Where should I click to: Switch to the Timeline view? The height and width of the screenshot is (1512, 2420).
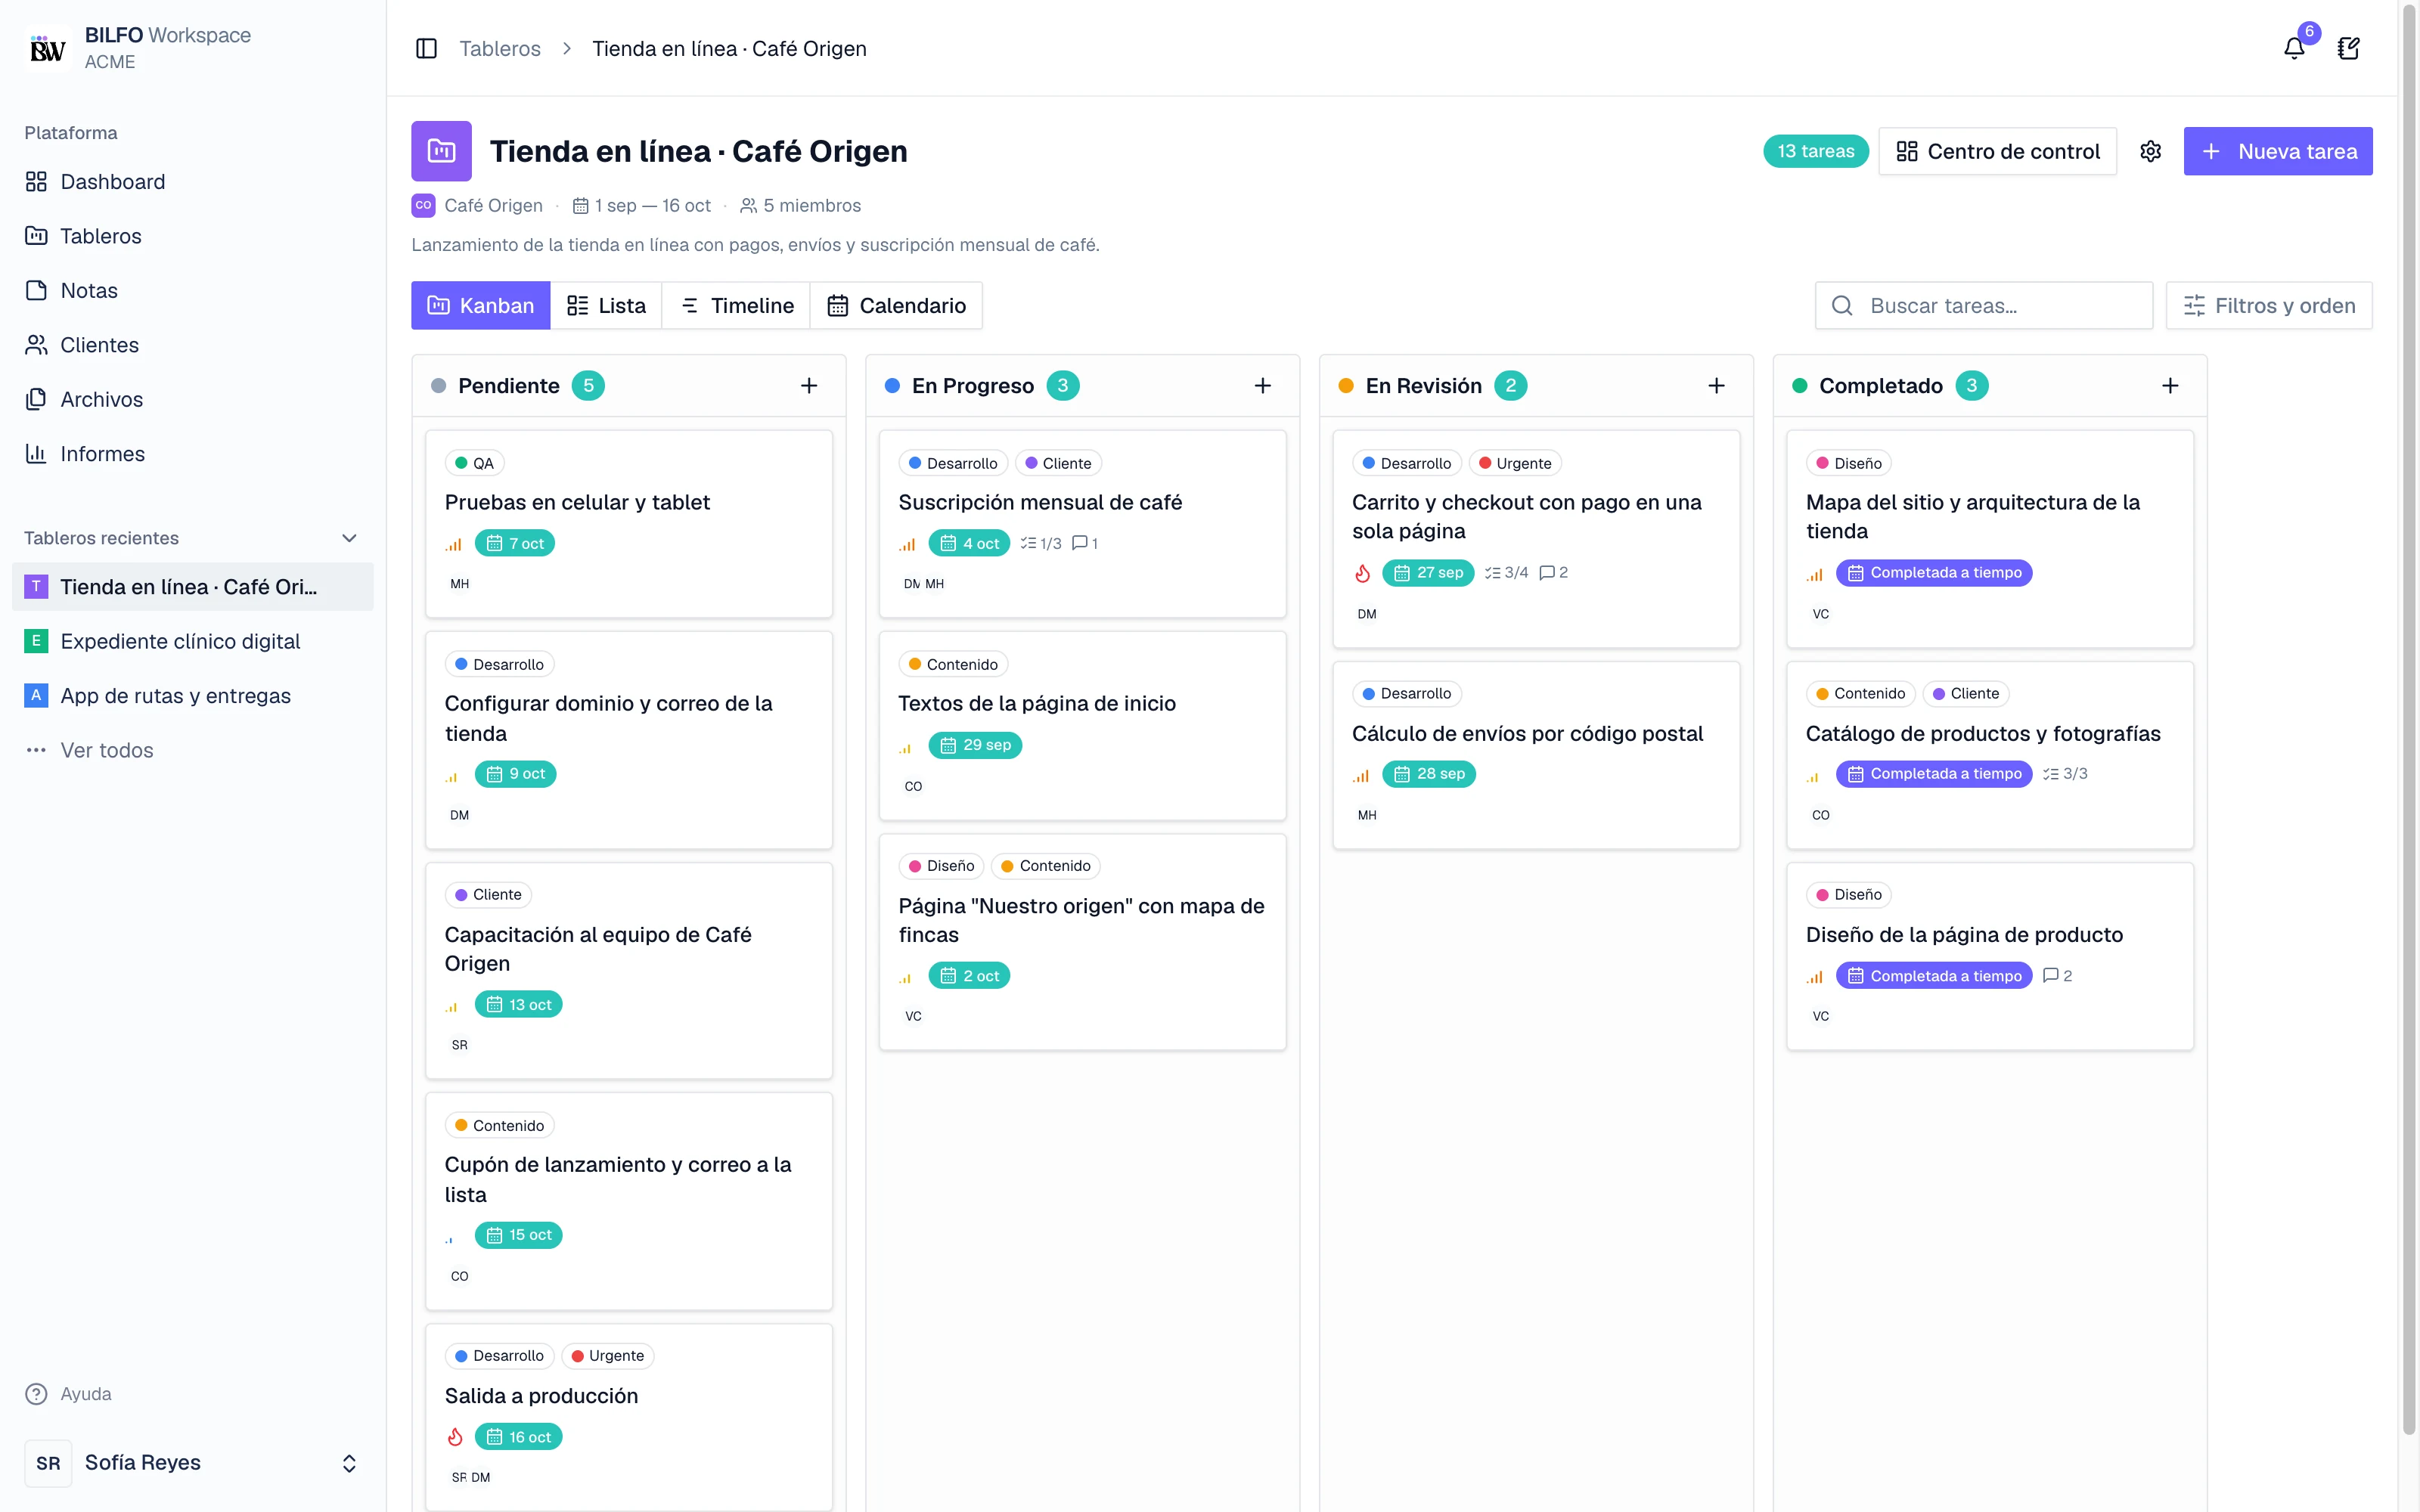[737, 305]
